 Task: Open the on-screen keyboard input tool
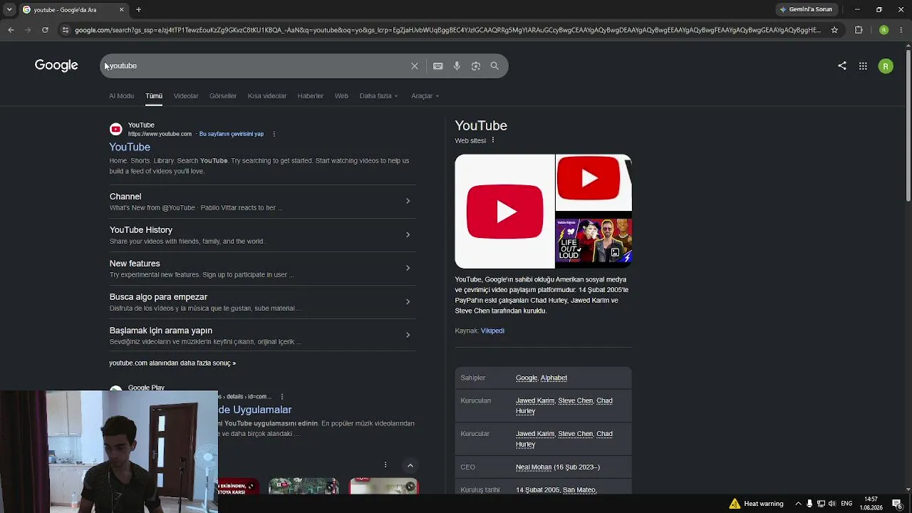click(x=437, y=66)
